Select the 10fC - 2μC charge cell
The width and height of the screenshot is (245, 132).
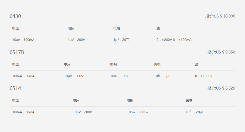click(x=162, y=76)
